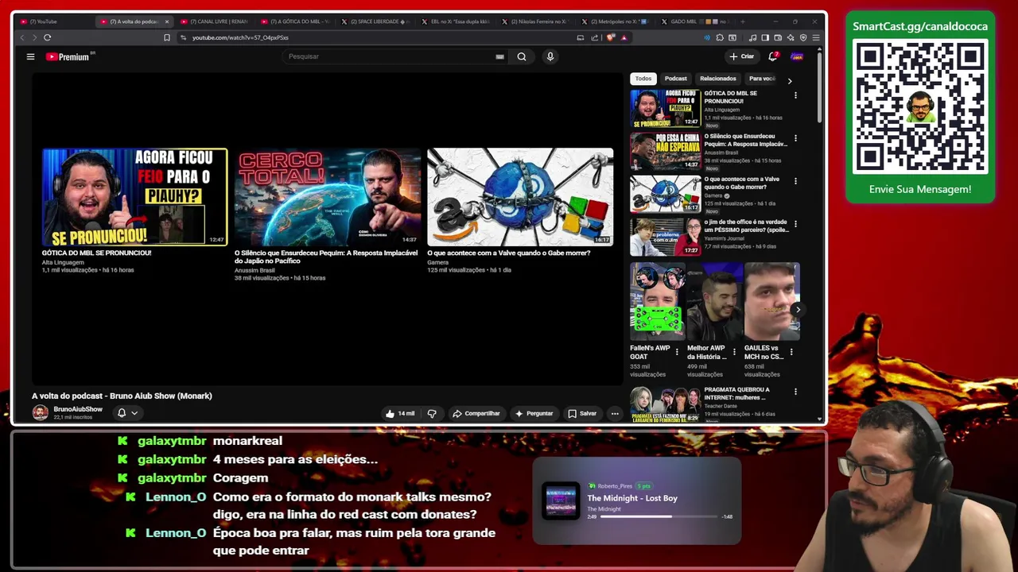Screen dimensions: 1018x572
Task: Open the browser main menu
Action: 816,37
